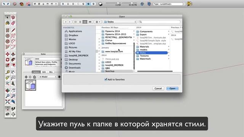
Task: Select the Rotate tool
Action: pyautogui.click(x=8, y=60)
